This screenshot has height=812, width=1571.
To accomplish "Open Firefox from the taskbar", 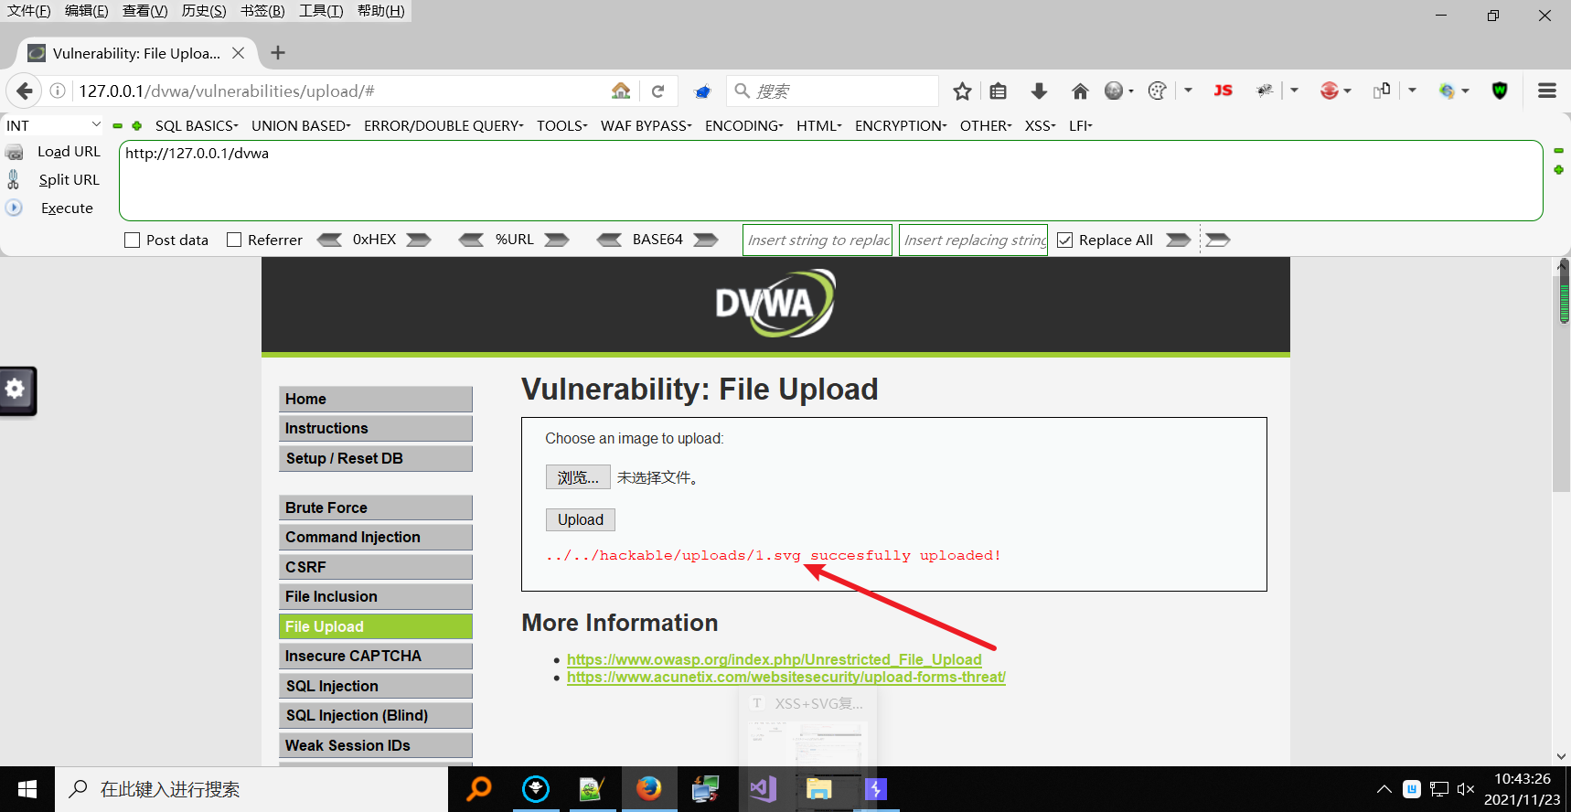I will (649, 788).
